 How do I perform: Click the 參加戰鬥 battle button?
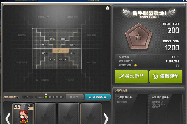pyautogui.click(x=131, y=76)
